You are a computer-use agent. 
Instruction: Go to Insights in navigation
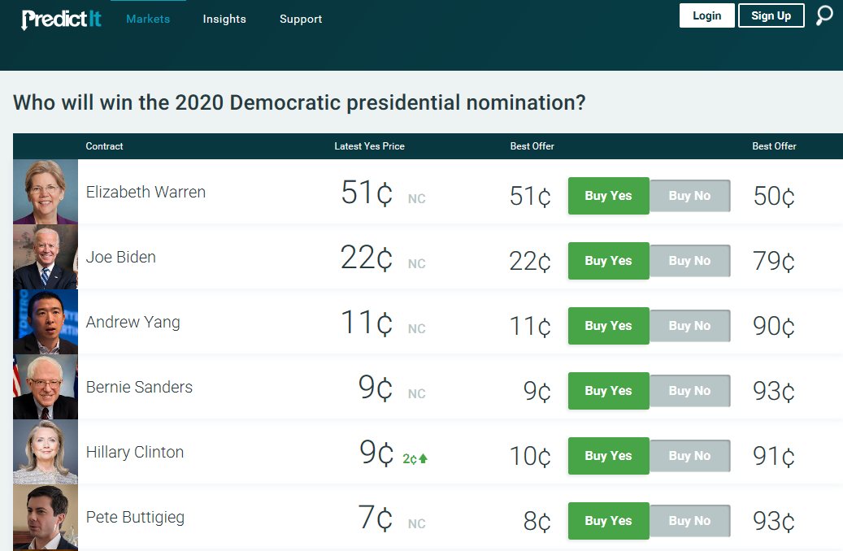(x=224, y=19)
